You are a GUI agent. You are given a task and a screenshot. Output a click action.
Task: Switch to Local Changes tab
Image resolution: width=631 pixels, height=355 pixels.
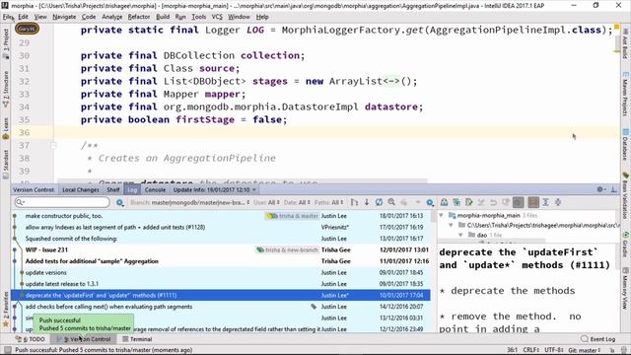click(81, 190)
